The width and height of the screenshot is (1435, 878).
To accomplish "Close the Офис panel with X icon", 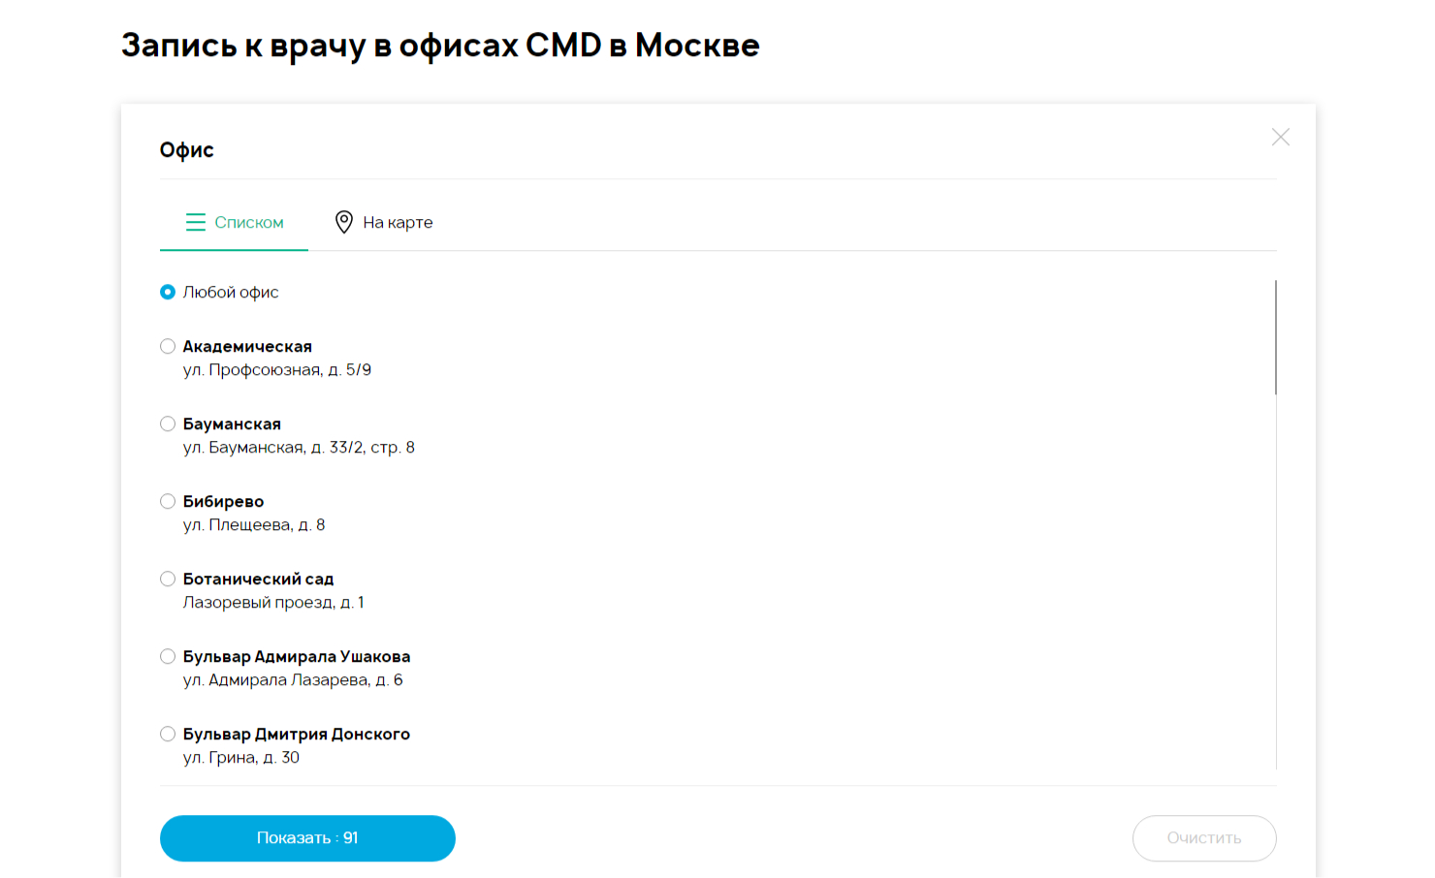I will click(1280, 138).
